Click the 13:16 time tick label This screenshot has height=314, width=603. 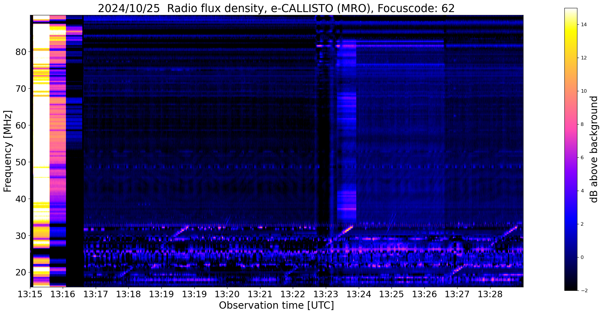point(63,294)
